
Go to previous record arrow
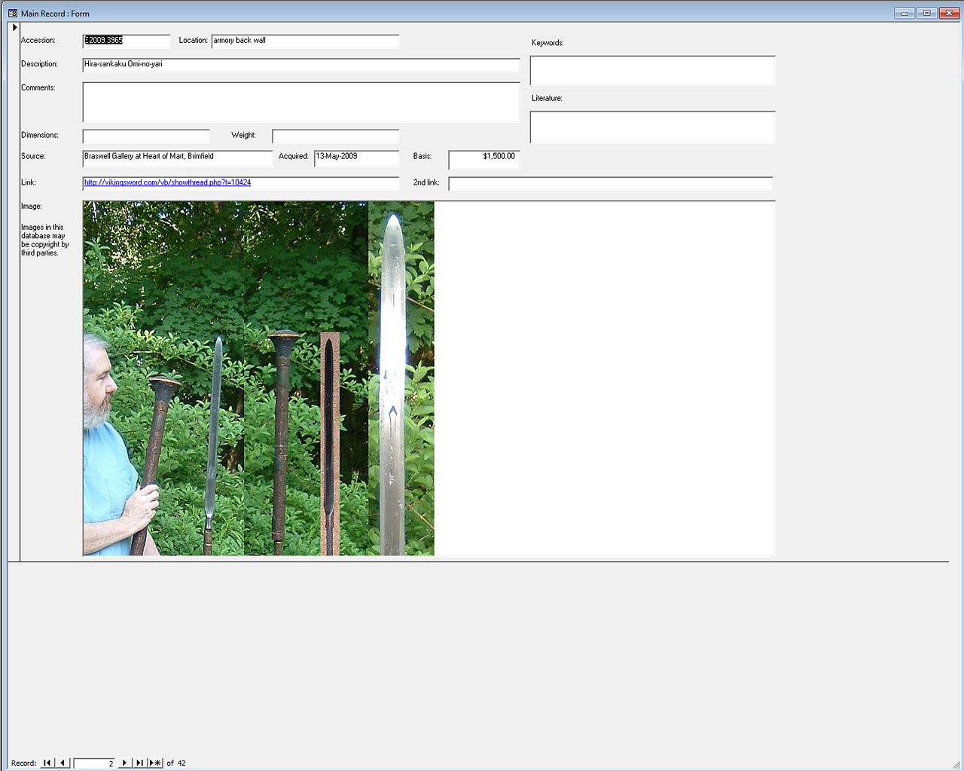tap(63, 763)
